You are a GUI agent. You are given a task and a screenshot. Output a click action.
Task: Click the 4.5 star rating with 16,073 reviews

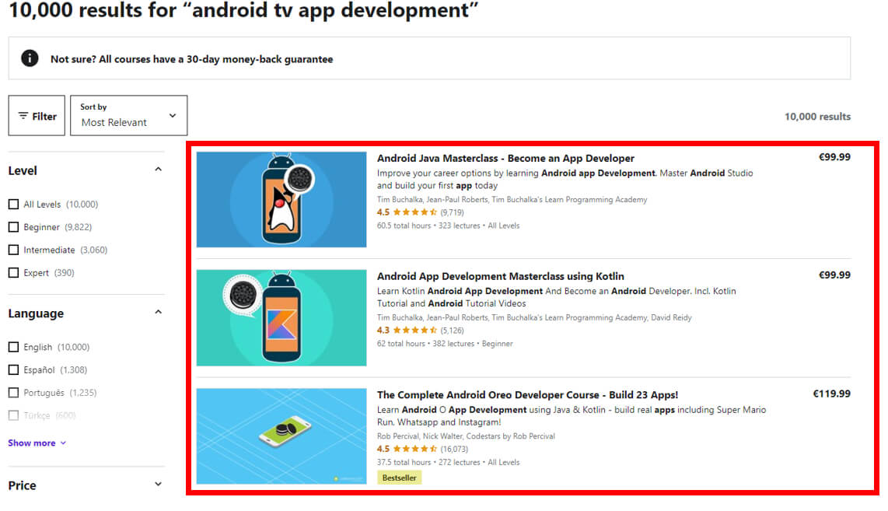pyautogui.click(x=422, y=449)
